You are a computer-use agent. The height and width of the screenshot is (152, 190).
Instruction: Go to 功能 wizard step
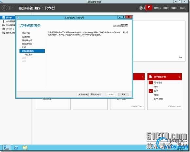tap(24, 47)
